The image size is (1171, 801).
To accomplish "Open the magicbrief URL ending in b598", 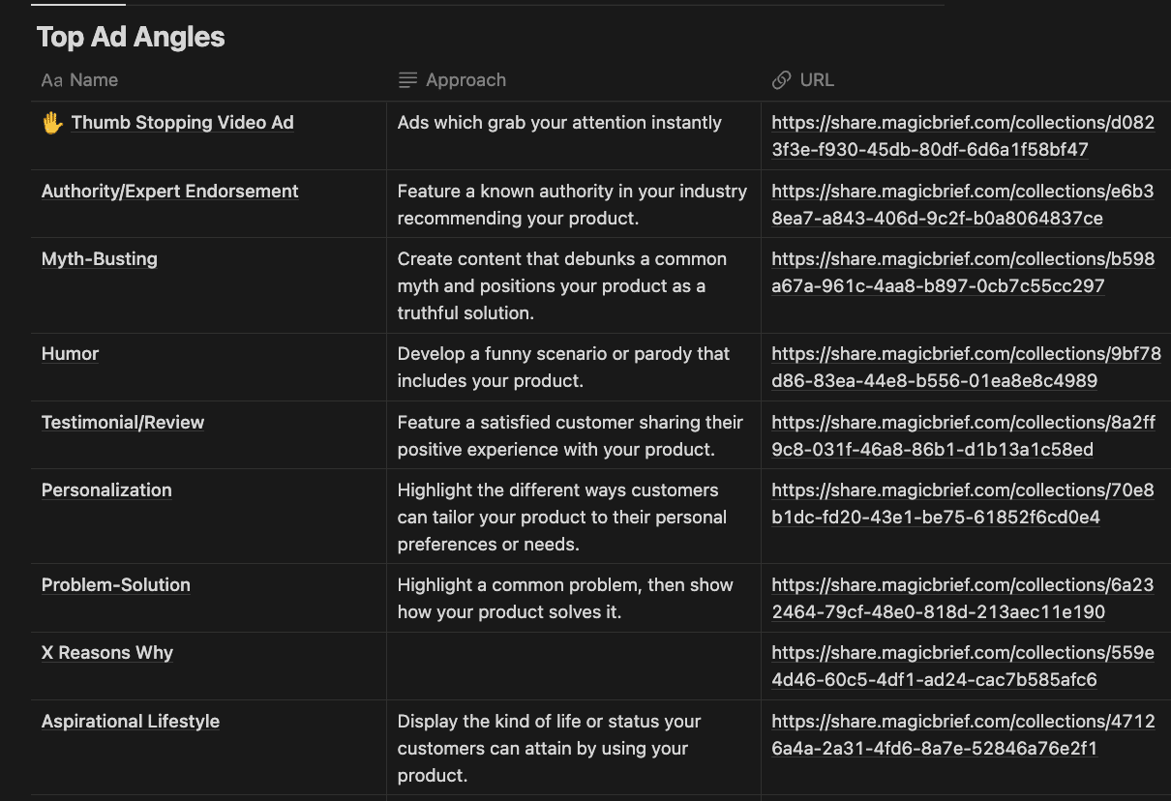I will point(963,273).
